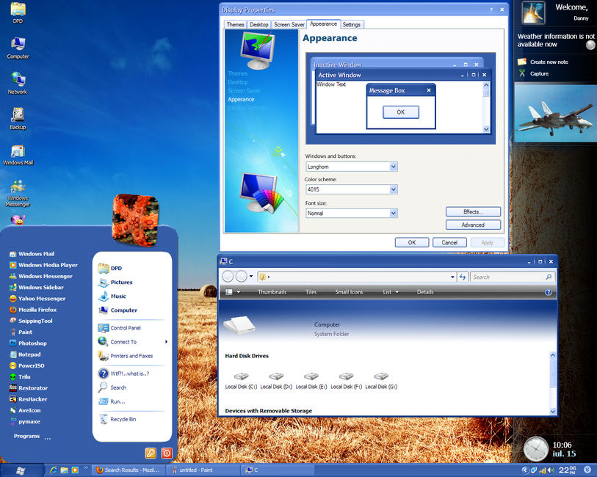Click the volume icon in system tray
The image size is (597, 477).
point(551,470)
